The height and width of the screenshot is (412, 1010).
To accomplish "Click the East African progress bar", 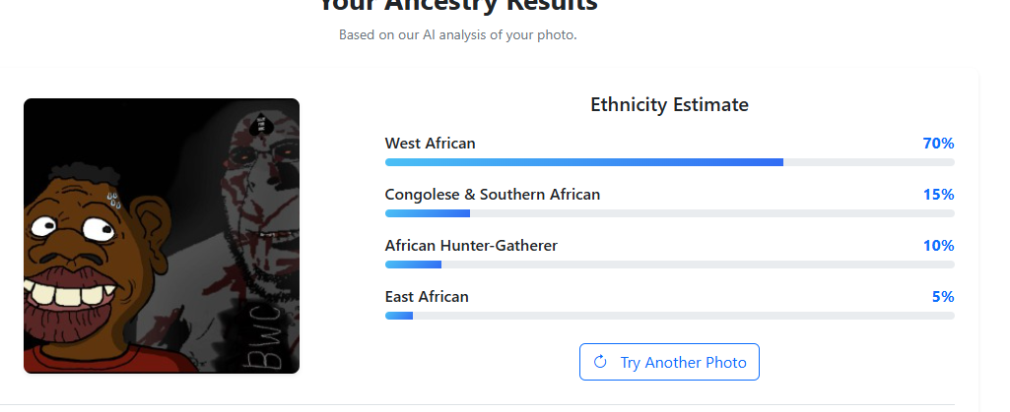I will pos(669,316).
